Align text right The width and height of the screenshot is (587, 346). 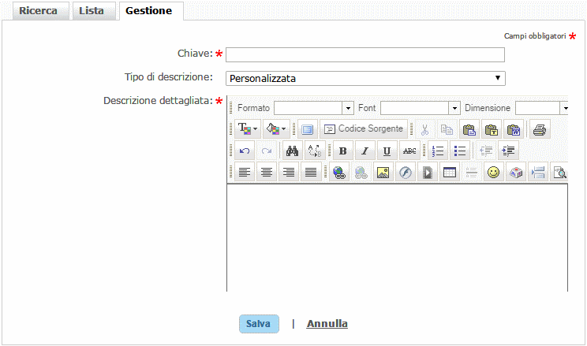pos(289,172)
